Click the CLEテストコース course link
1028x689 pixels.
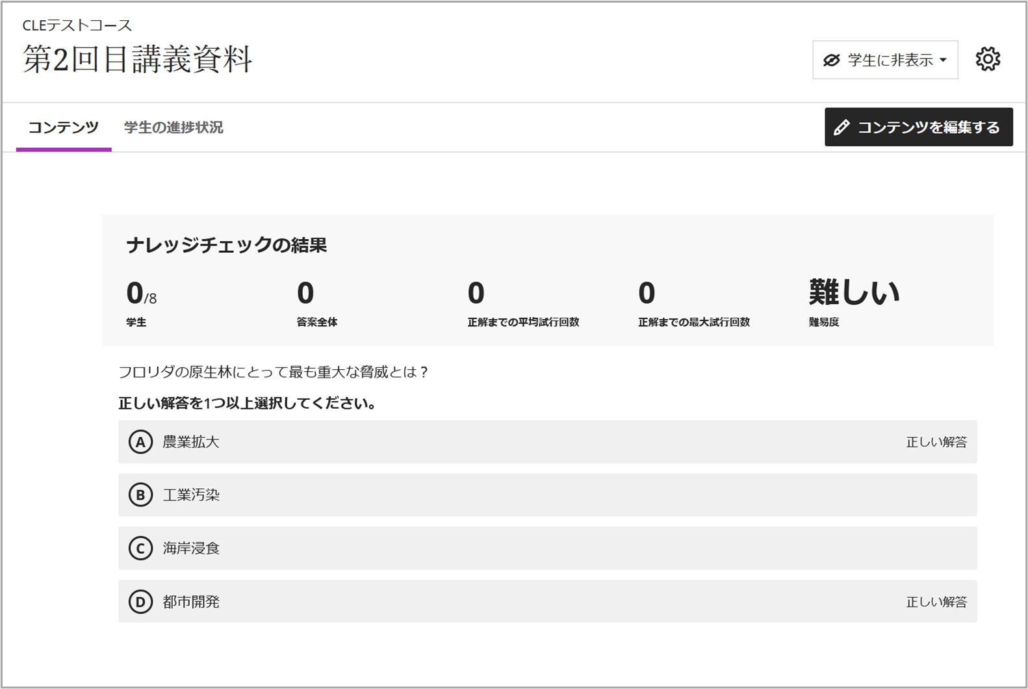click(77, 25)
